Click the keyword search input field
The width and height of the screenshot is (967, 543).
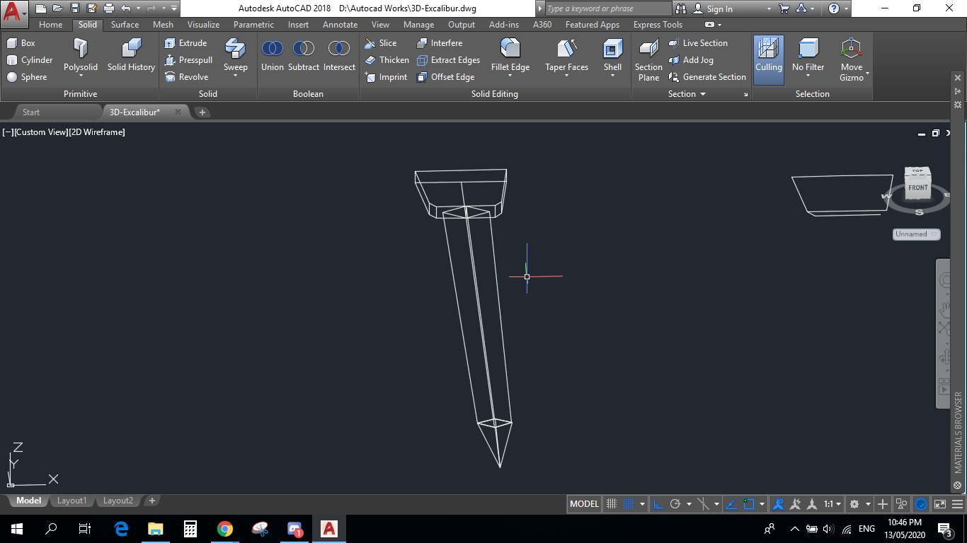(x=607, y=8)
